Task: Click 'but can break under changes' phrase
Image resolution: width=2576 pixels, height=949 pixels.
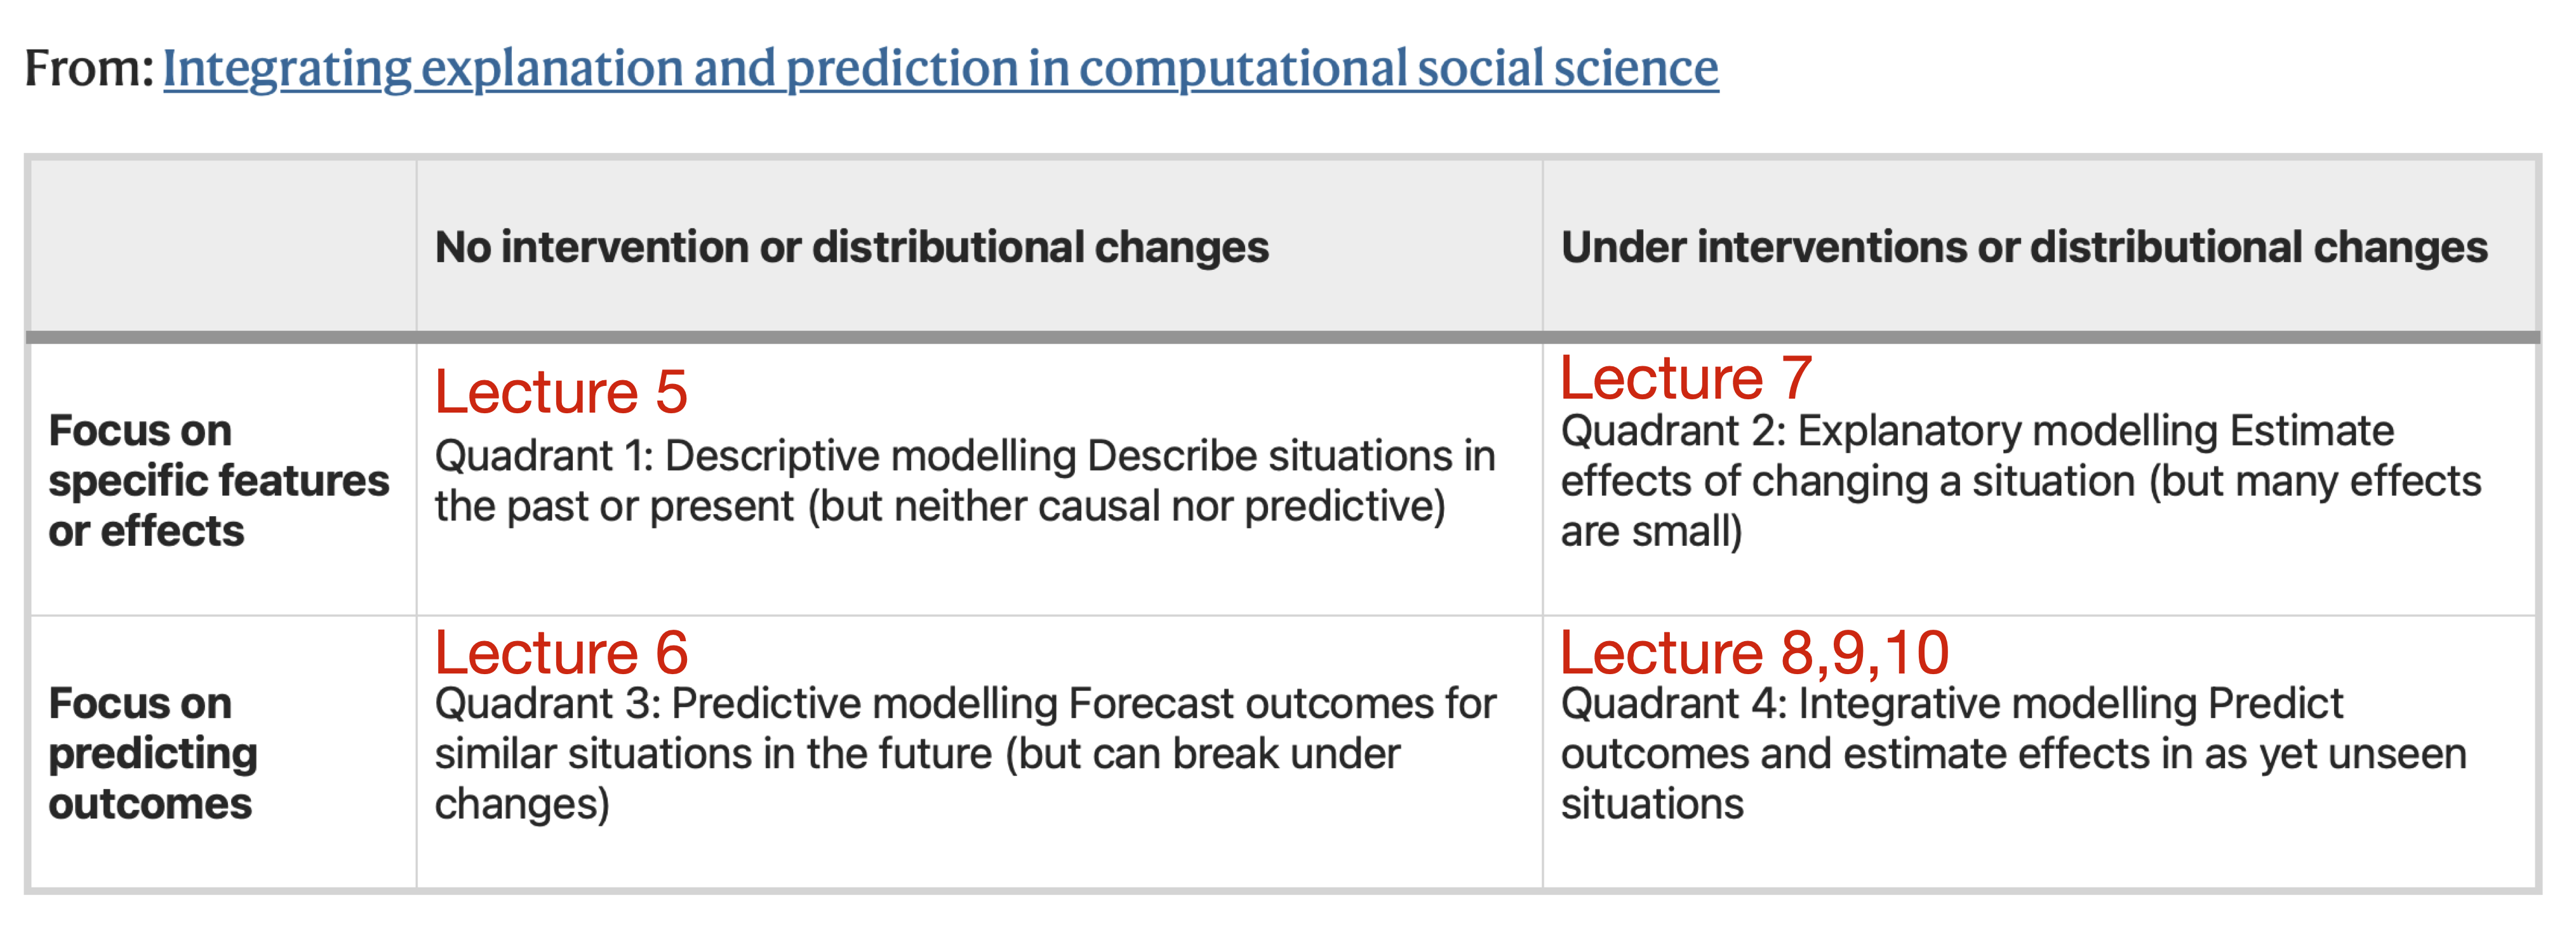Action: [x=917, y=779]
